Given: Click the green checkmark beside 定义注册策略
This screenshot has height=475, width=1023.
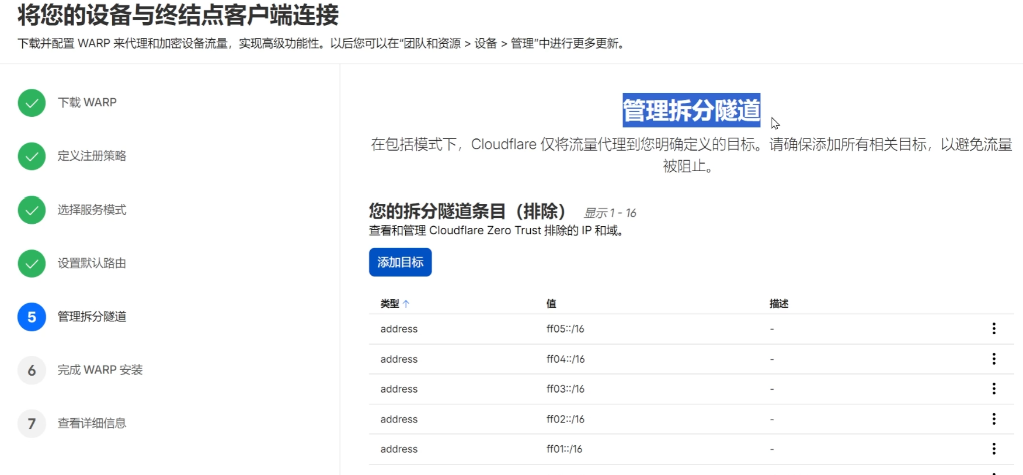Looking at the screenshot, I should (x=32, y=157).
